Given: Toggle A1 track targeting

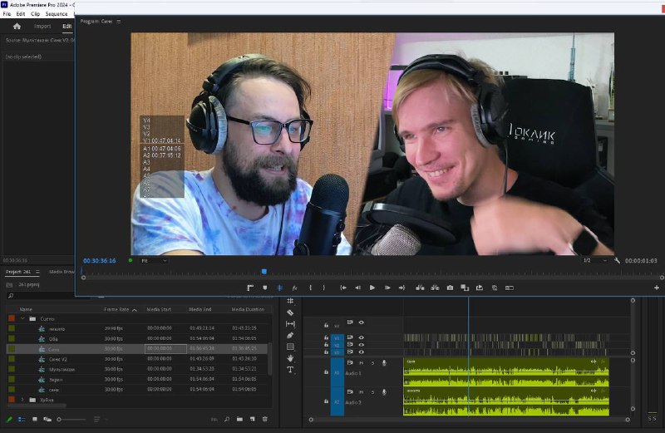Looking at the screenshot, I should [x=337, y=372].
